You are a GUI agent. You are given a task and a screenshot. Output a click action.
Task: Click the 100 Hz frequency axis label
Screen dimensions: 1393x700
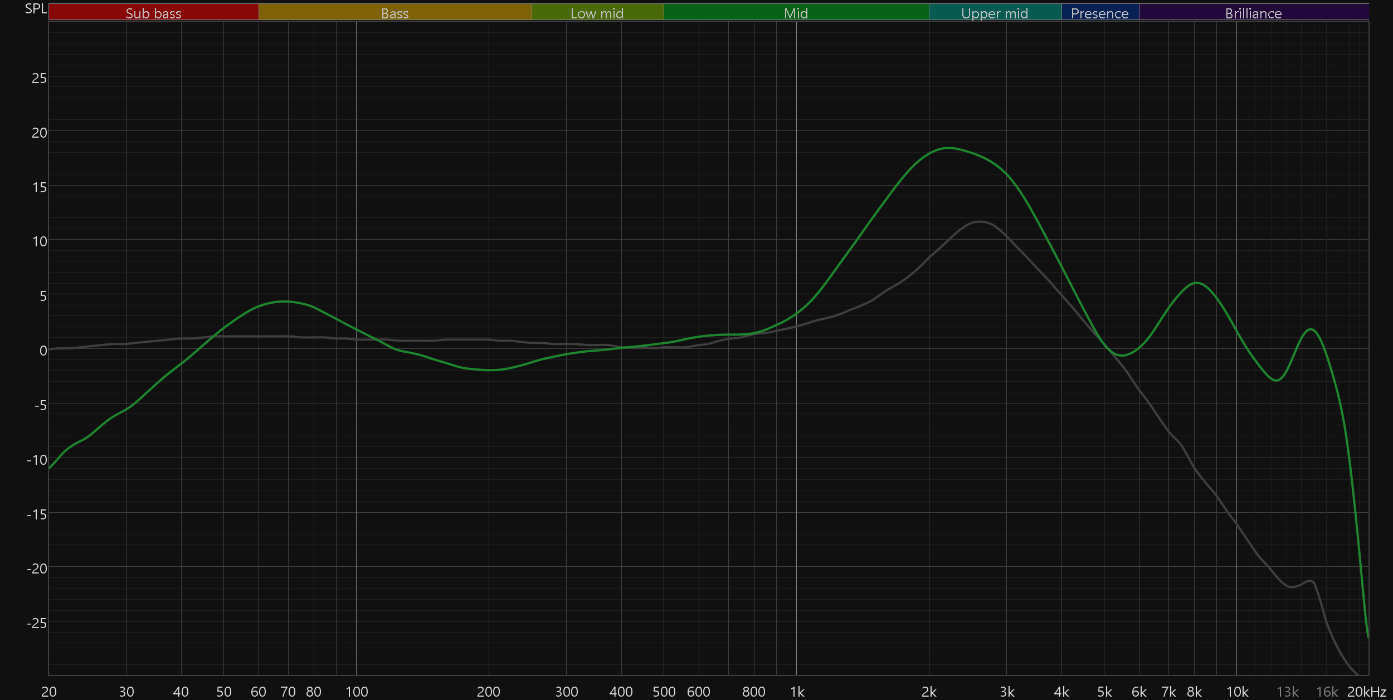coord(357,692)
